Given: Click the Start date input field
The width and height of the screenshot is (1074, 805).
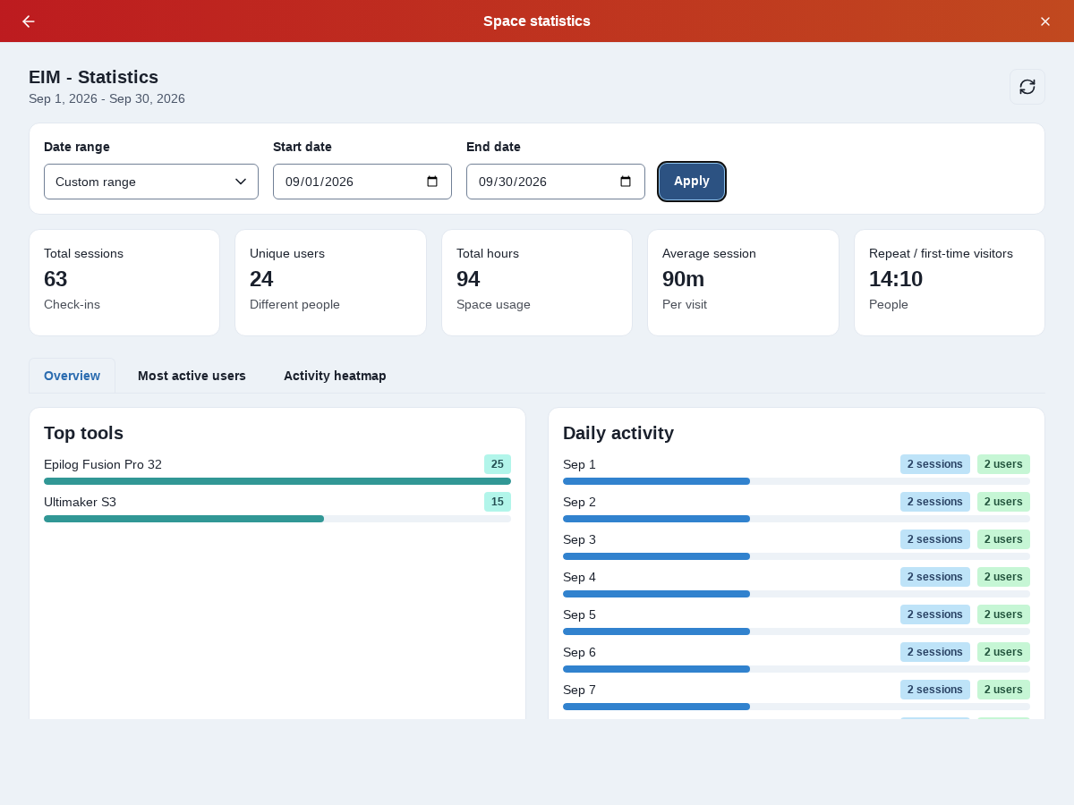Looking at the screenshot, I should pos(362,182).
